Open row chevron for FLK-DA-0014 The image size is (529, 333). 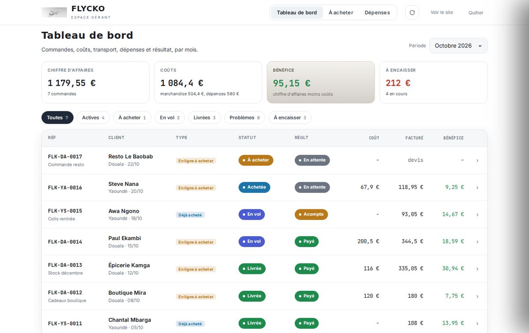click(x=477, y=242)
